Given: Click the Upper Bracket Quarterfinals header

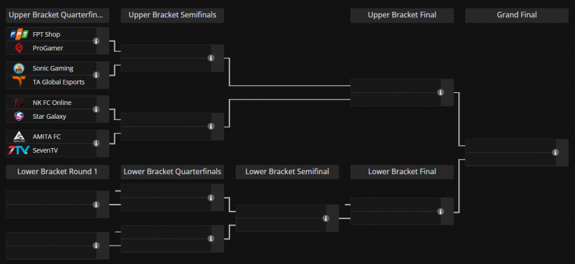Looking at the screenshot, I should coord(57,16).
